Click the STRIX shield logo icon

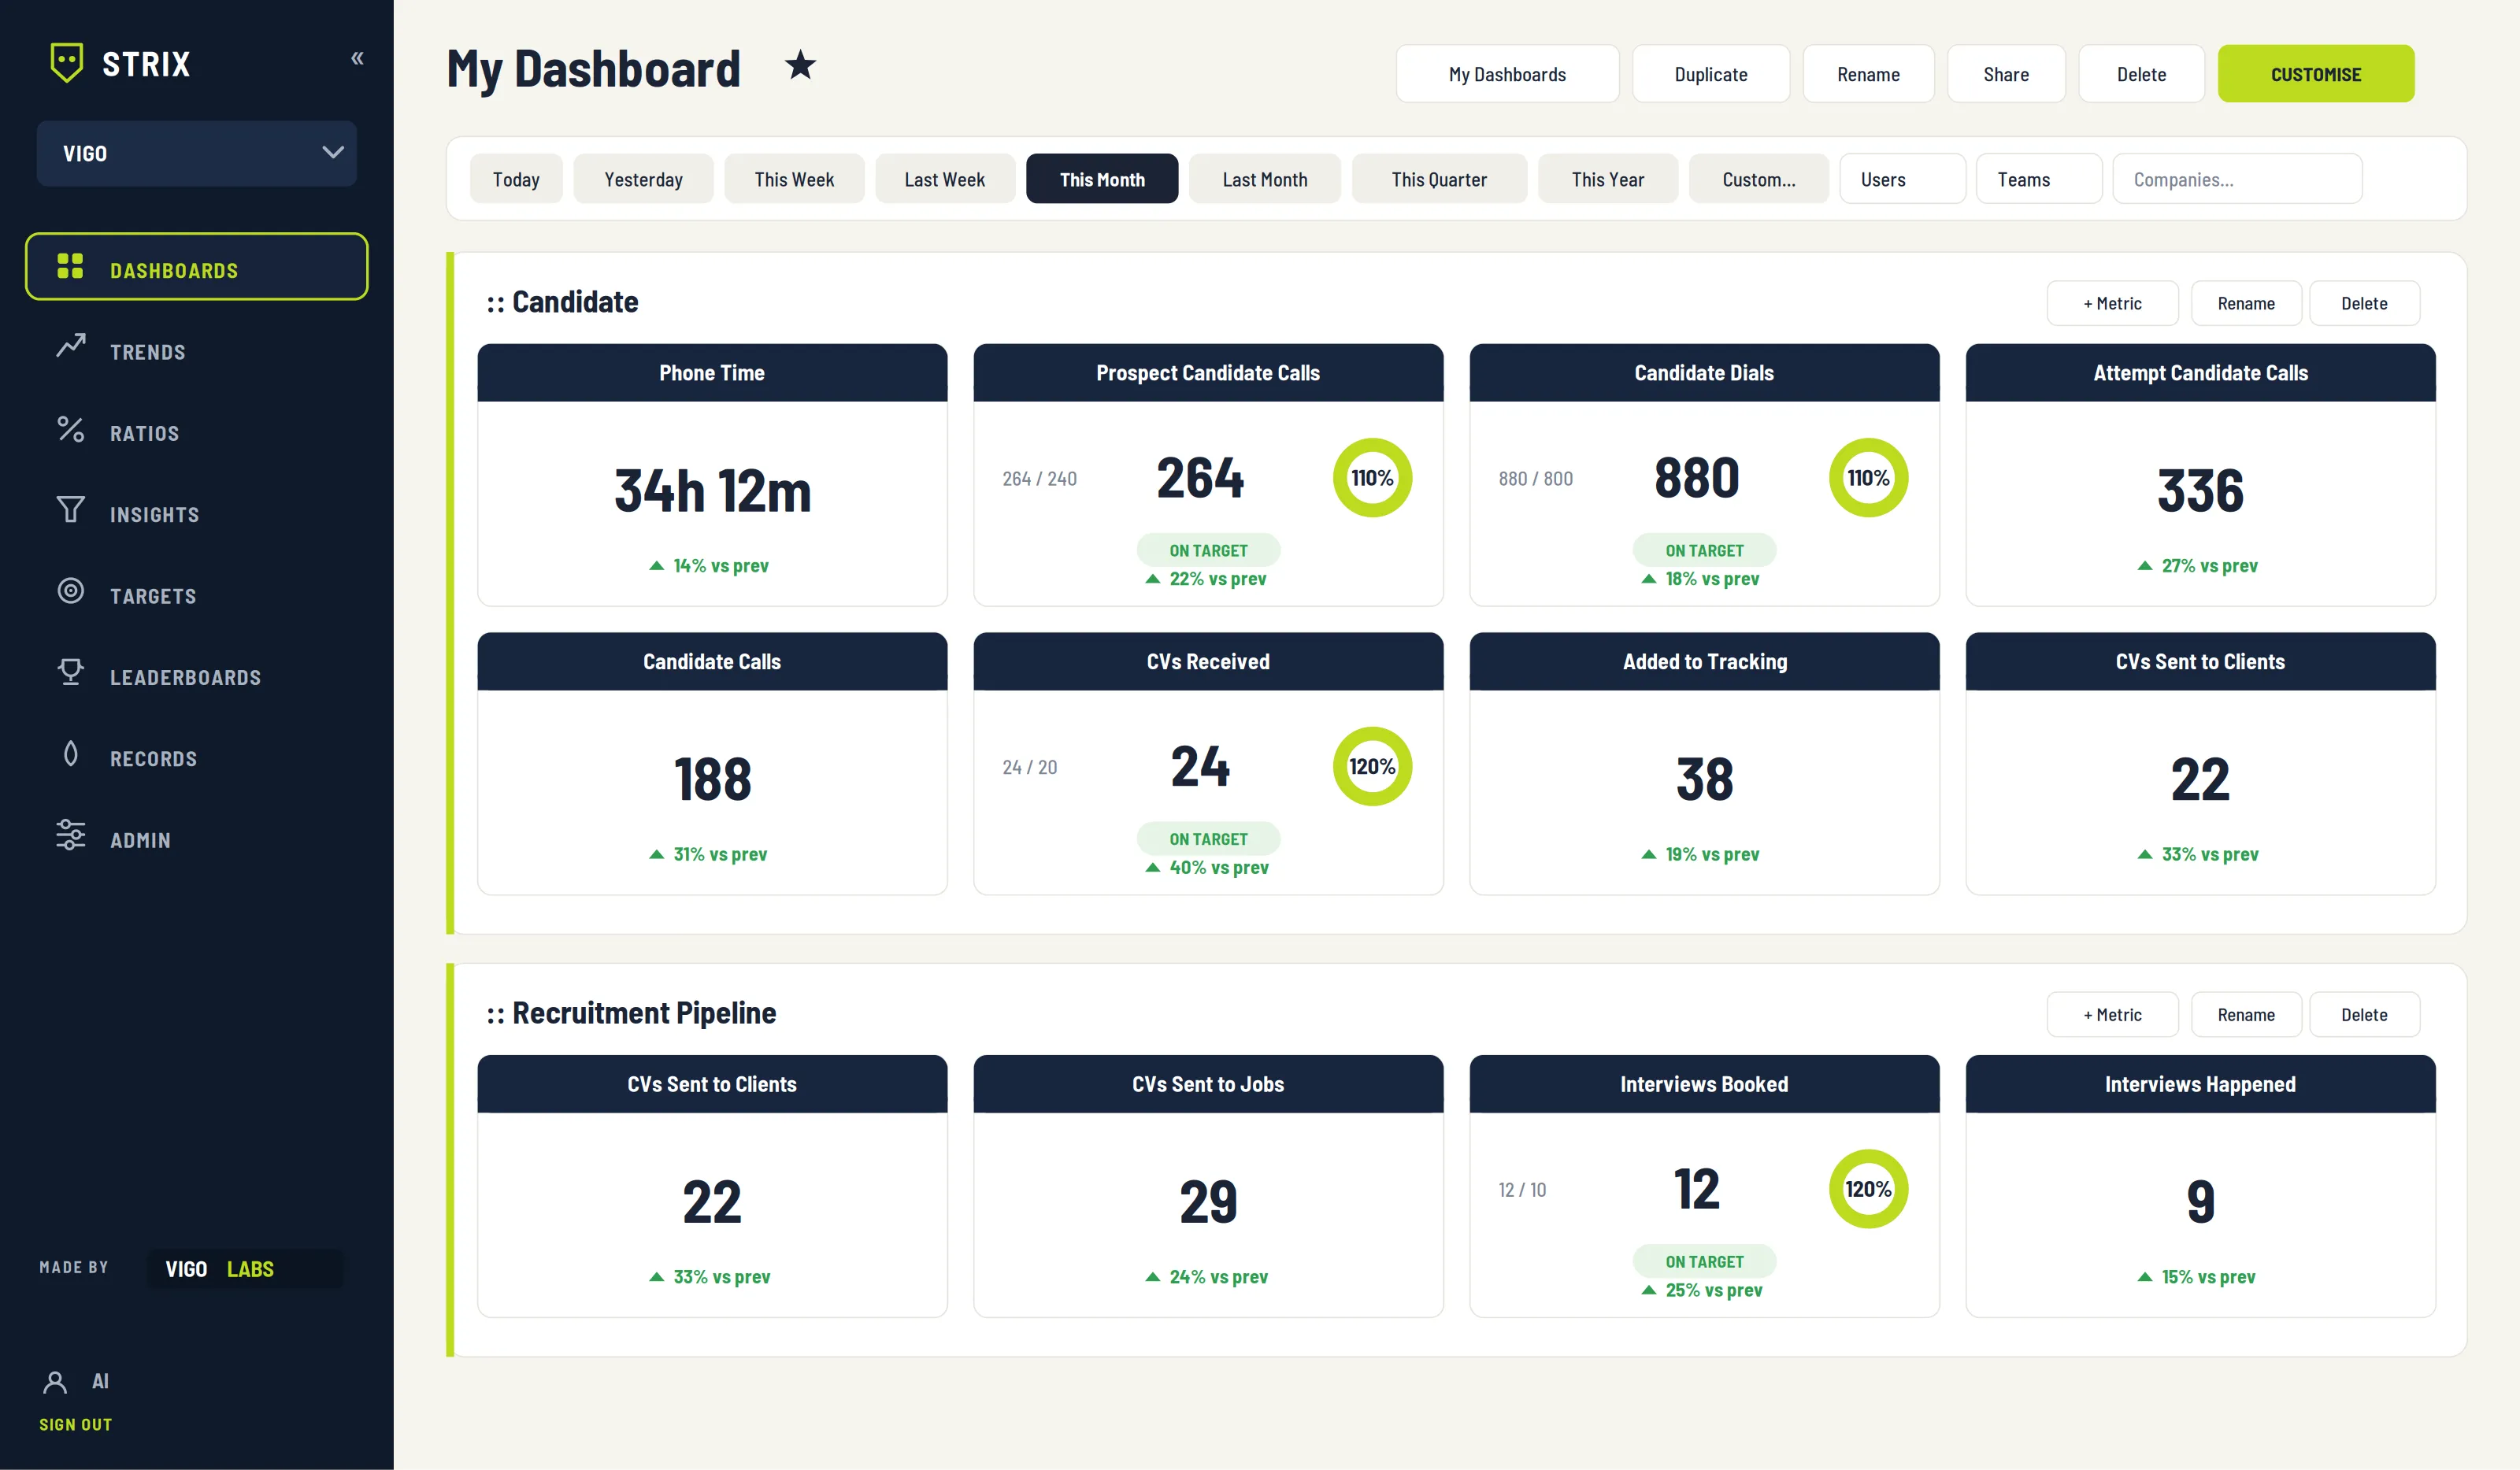(67, 62)
